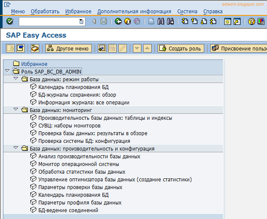This screenshot has width=267, height=219.
Task: Click the База данных: мониторинг folder label
Action: (x=61, y=110)
